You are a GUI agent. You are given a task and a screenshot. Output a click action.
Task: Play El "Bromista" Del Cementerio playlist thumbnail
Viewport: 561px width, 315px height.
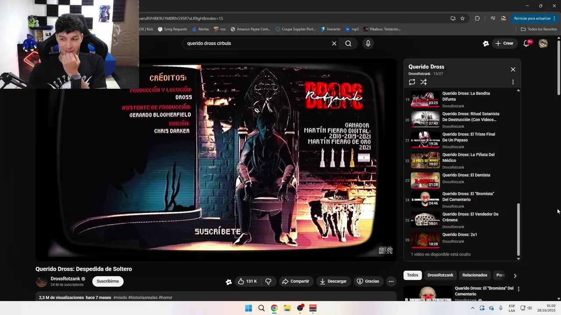pyautogui.click(x=425, y=199)
